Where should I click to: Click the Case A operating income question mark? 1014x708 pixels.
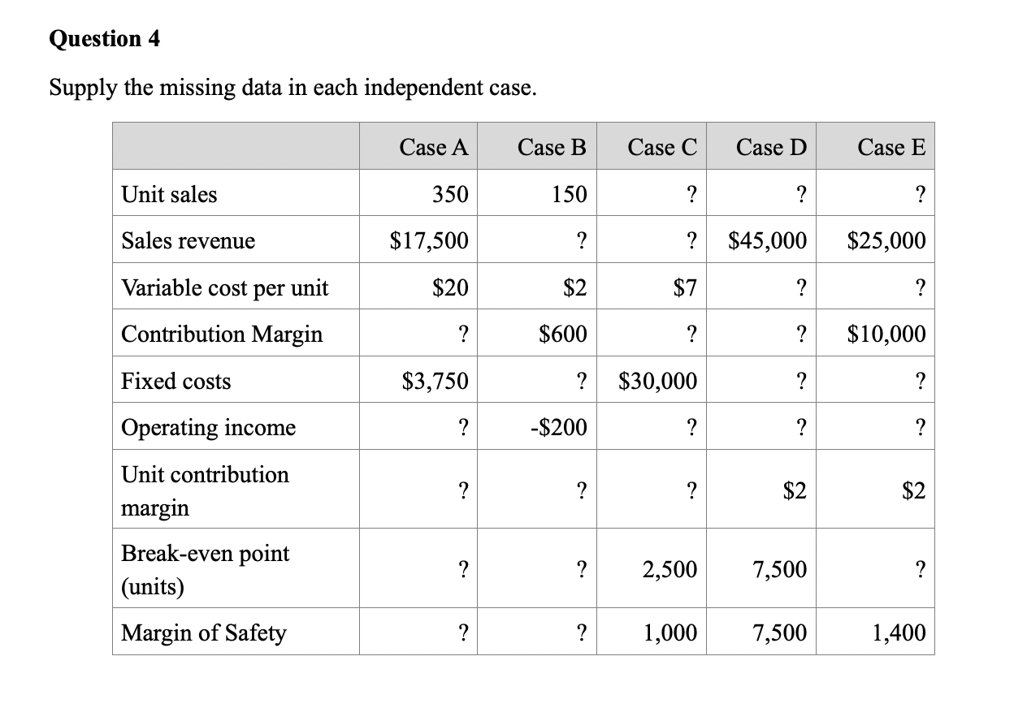[x=463, y=428]
